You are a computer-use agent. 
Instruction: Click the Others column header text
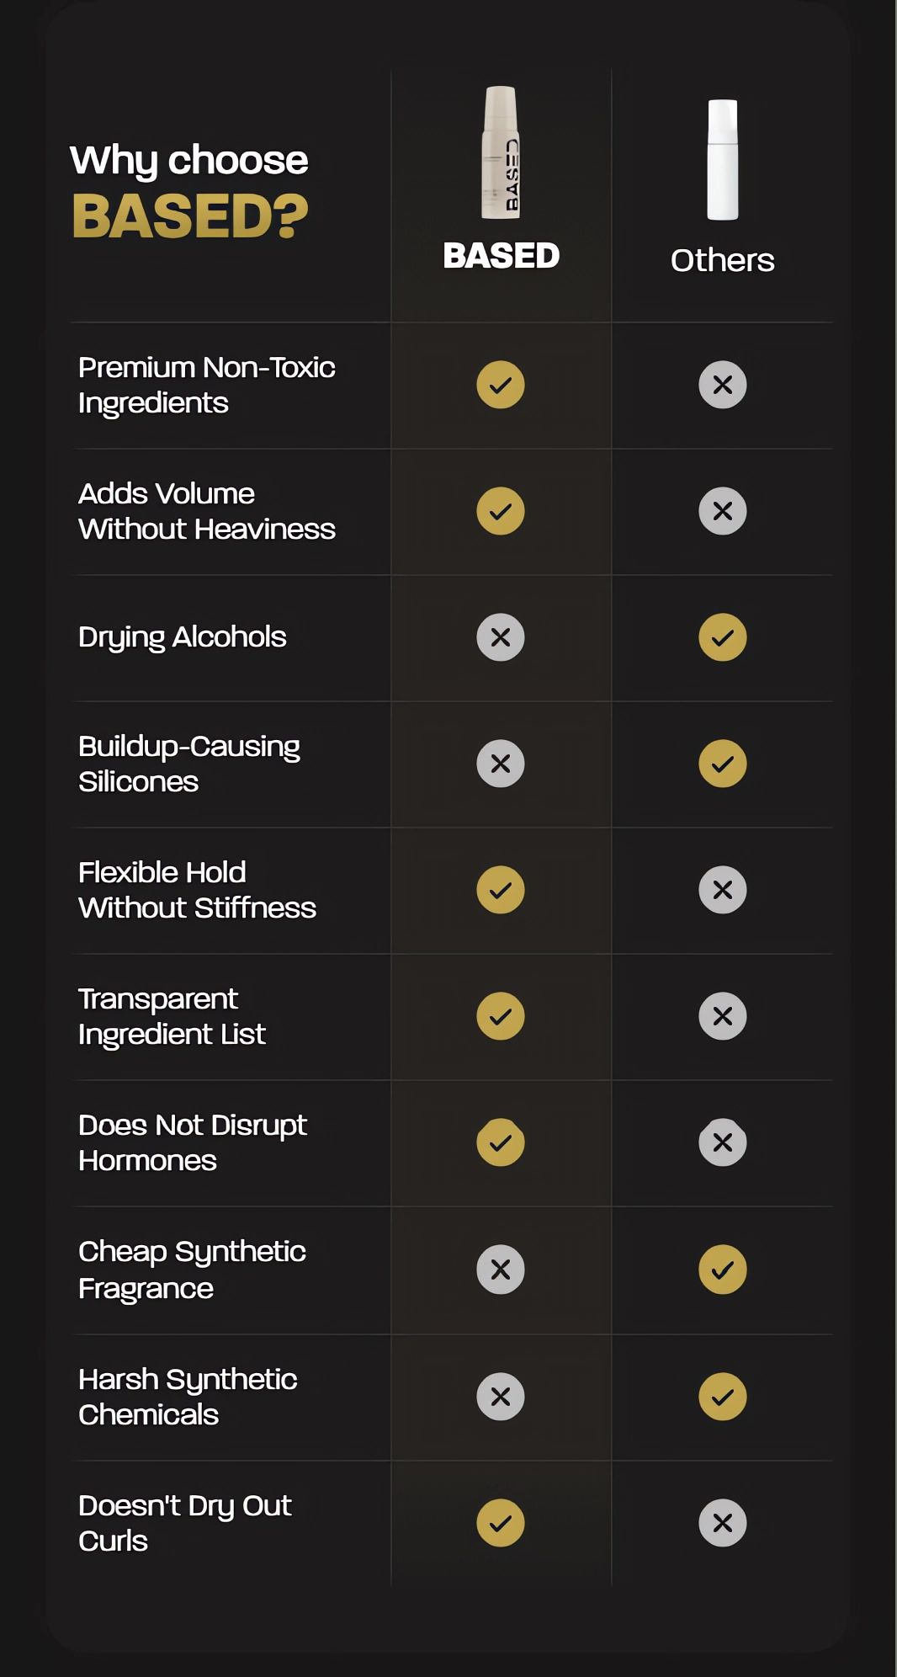coord(723,260)
